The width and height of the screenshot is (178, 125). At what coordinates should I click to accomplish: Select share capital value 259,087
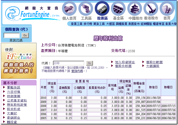click(139, 102)
